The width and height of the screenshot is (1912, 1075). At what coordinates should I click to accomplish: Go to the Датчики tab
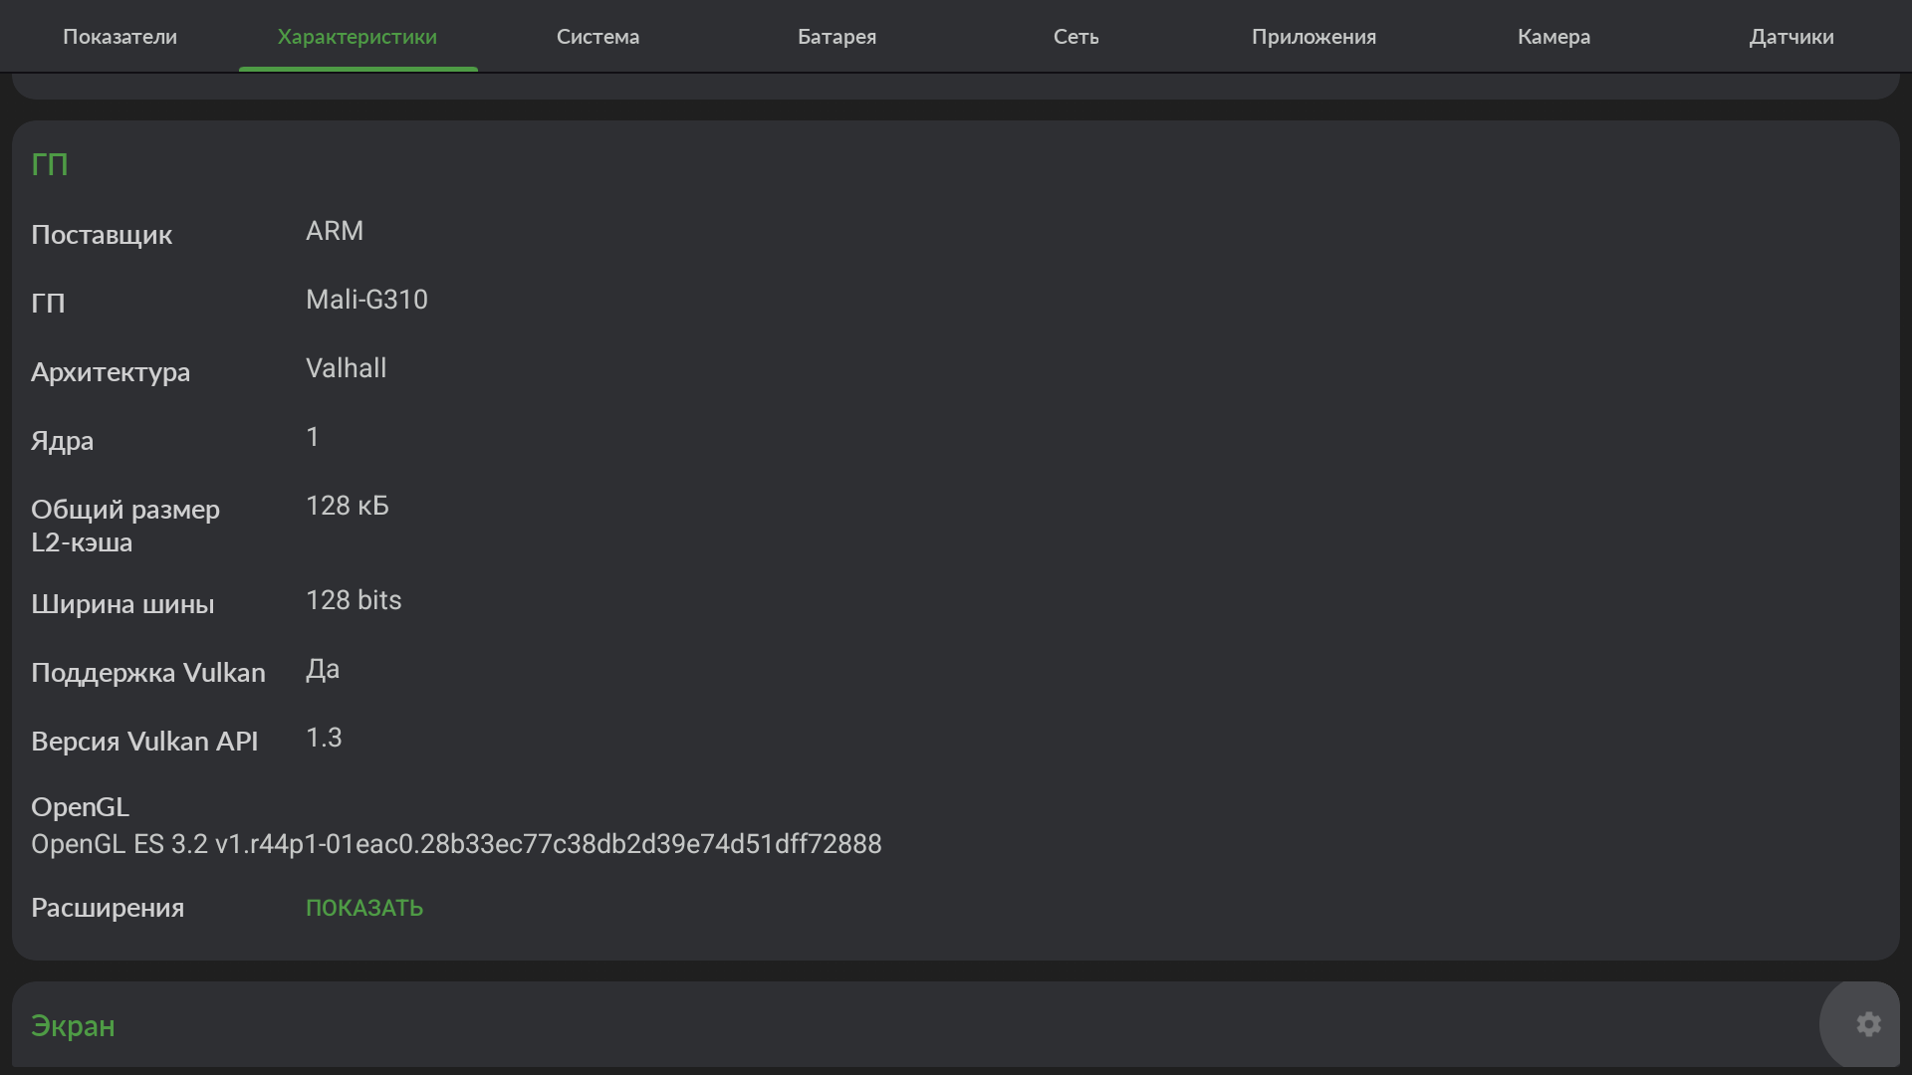click(x=1792, y=37)
